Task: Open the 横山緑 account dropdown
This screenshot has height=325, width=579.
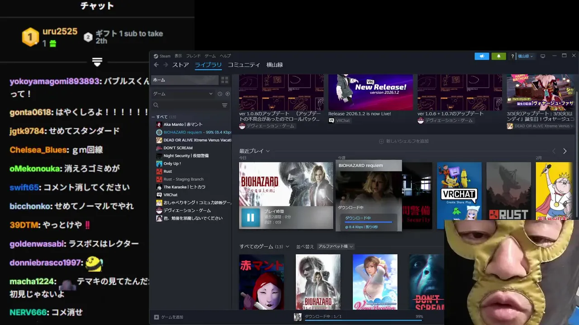Action: pos(525,56)
